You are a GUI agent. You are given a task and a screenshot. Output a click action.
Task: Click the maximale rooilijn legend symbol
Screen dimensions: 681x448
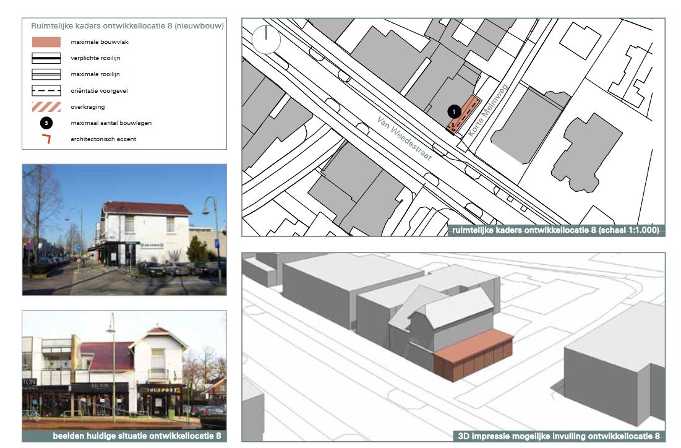click(x=46, y=74)
